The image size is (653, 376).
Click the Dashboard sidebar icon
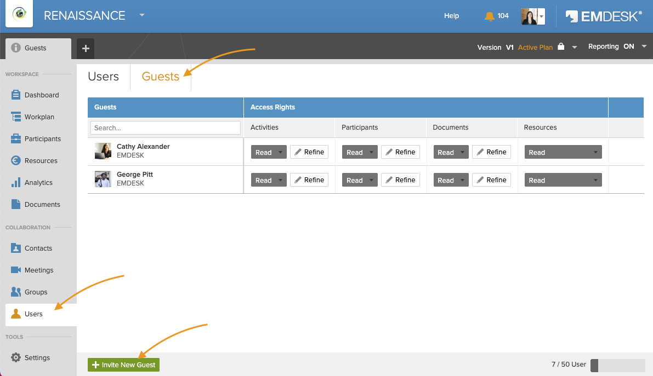16,95
